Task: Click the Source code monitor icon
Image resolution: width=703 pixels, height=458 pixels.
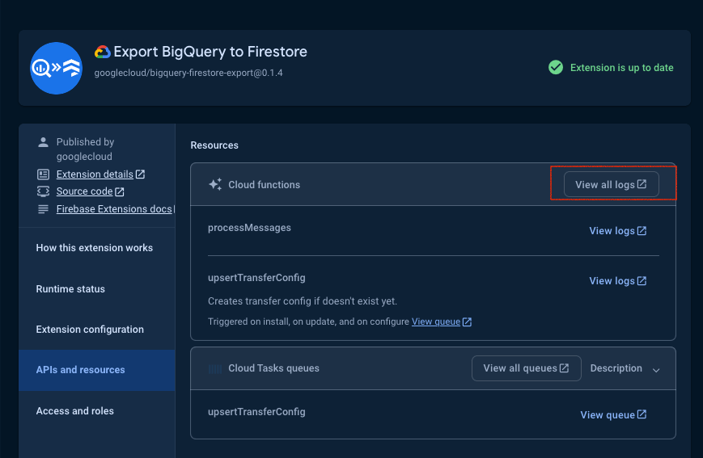Action: click(x=43, y=191)
